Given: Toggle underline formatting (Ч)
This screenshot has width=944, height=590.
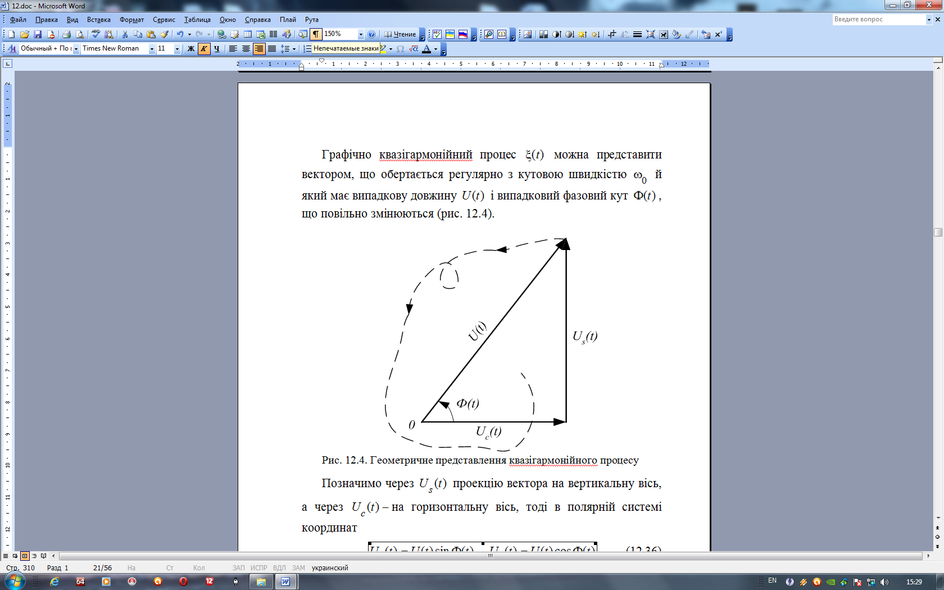Looking at the screenshot, I should (x=216, y=49).
